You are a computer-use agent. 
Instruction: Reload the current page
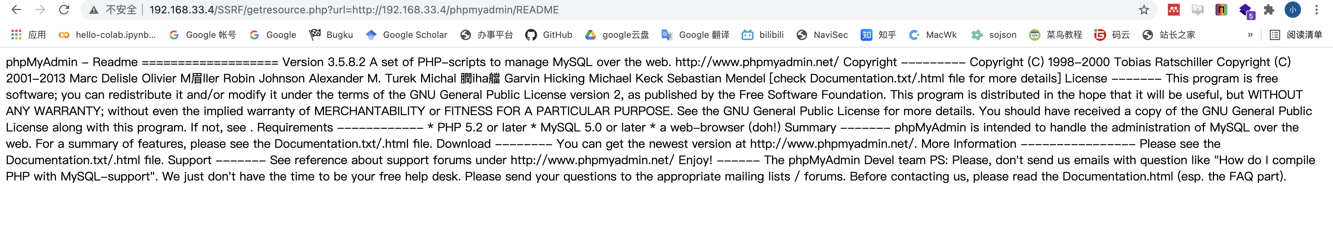tap(64, 10)
